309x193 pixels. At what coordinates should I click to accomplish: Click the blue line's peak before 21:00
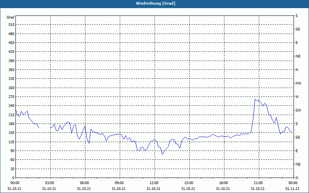(x=255, y=99)
